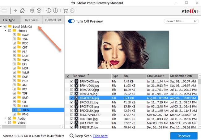Screen dimensions: 201x140
Task: Switch to the File Type tab
Action: [10, 20]
